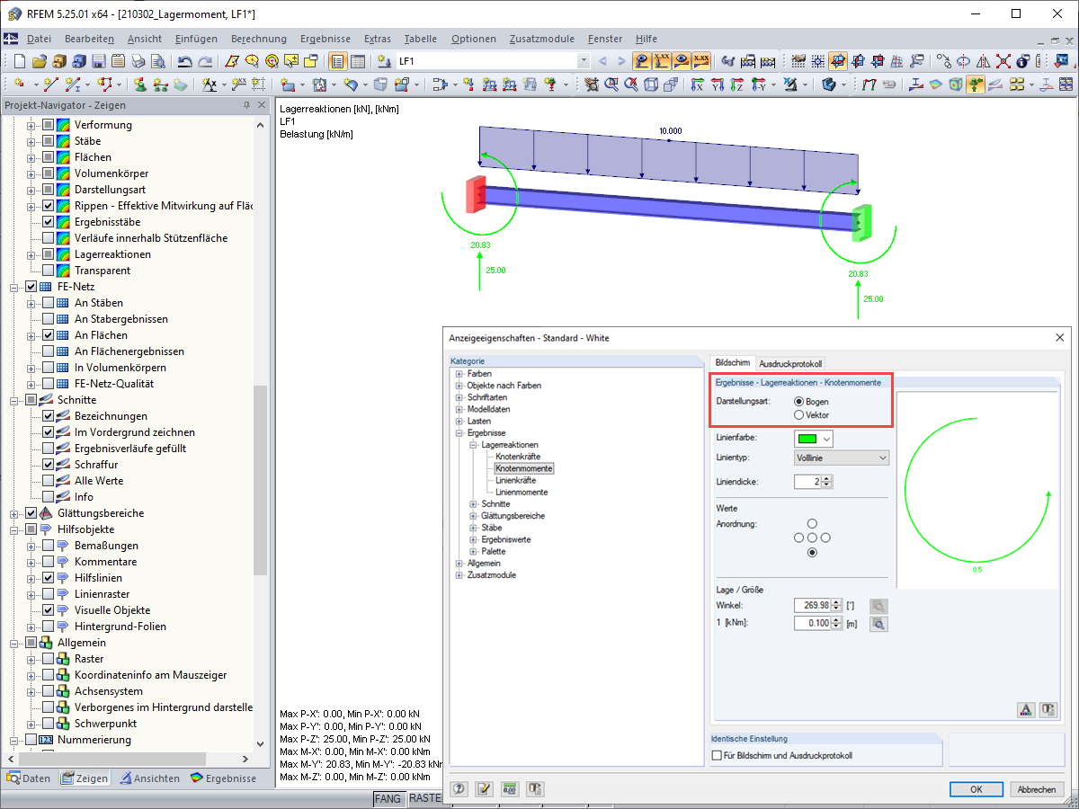This screenshot has height=809, width=1079.
Task: Expand the Glättungsbereiche node in navigator
Action: tap(15, 513)
